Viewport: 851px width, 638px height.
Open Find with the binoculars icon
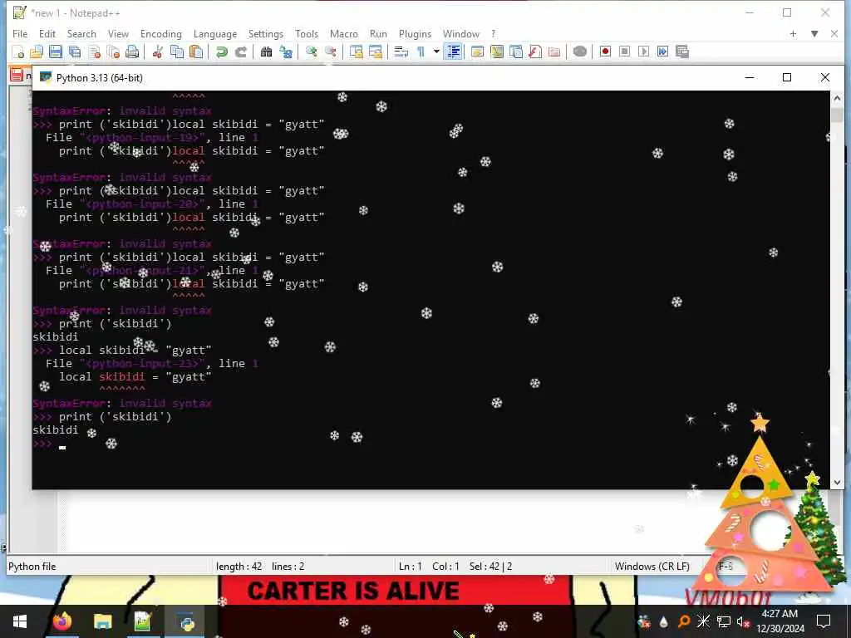266,52
